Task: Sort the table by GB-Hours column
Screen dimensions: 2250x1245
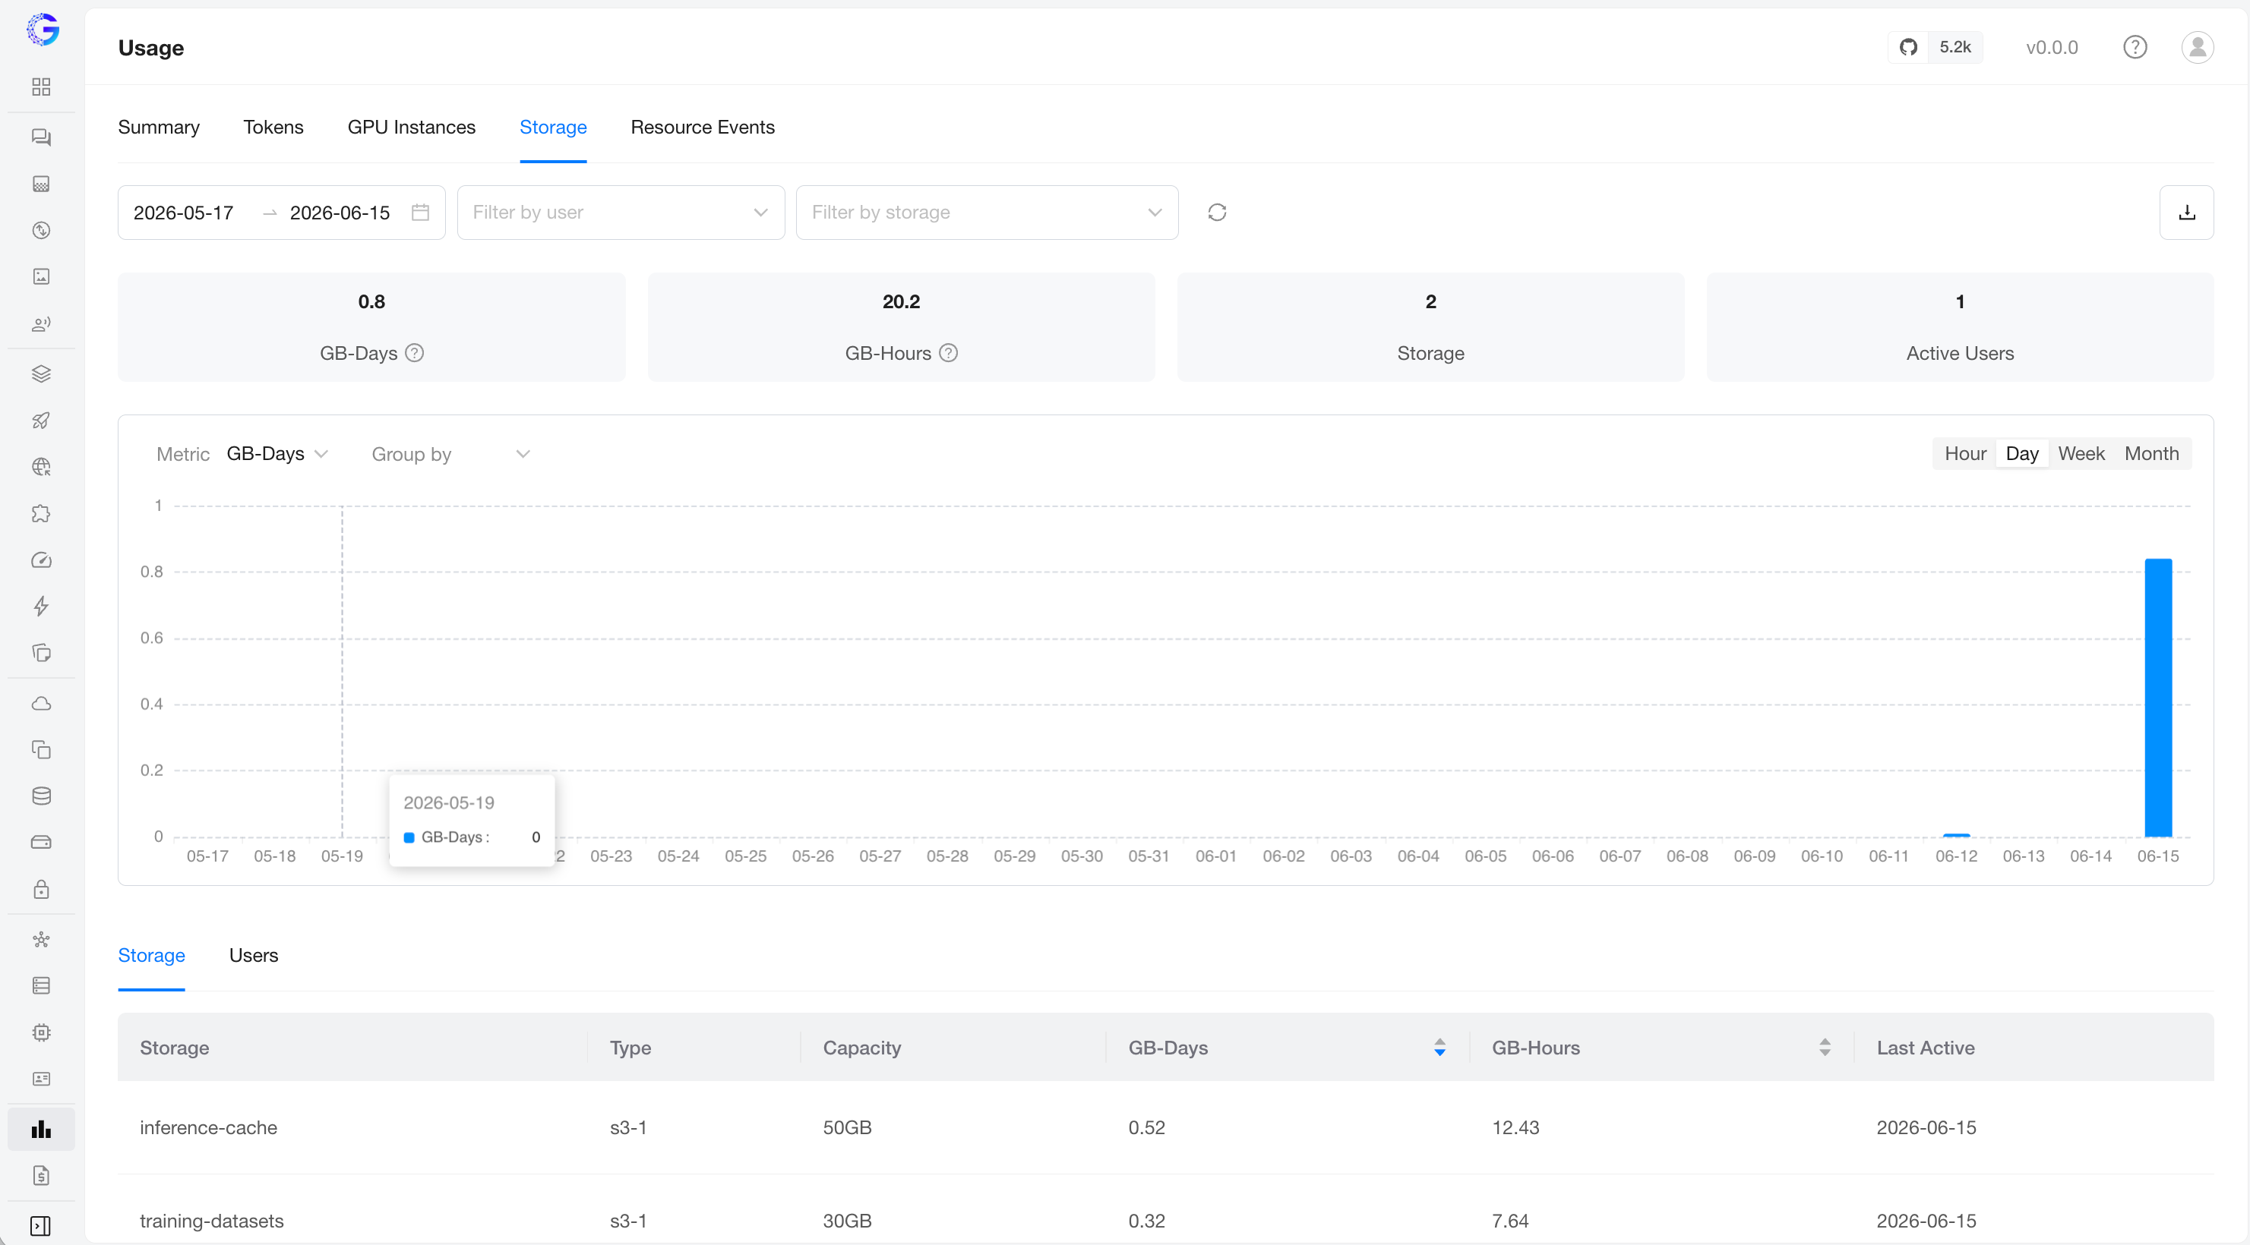Action: pyautogui.click(x=1824, y=1047)
